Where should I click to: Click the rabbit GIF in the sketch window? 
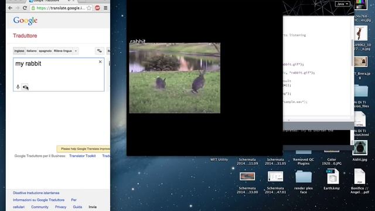175,78
